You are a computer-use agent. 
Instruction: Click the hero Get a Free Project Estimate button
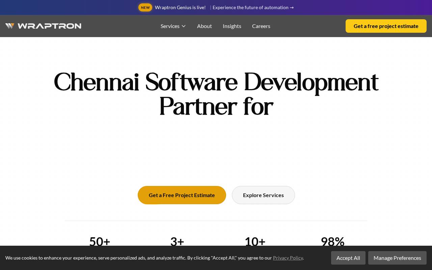pyautogui.click(x=182, y=195)
